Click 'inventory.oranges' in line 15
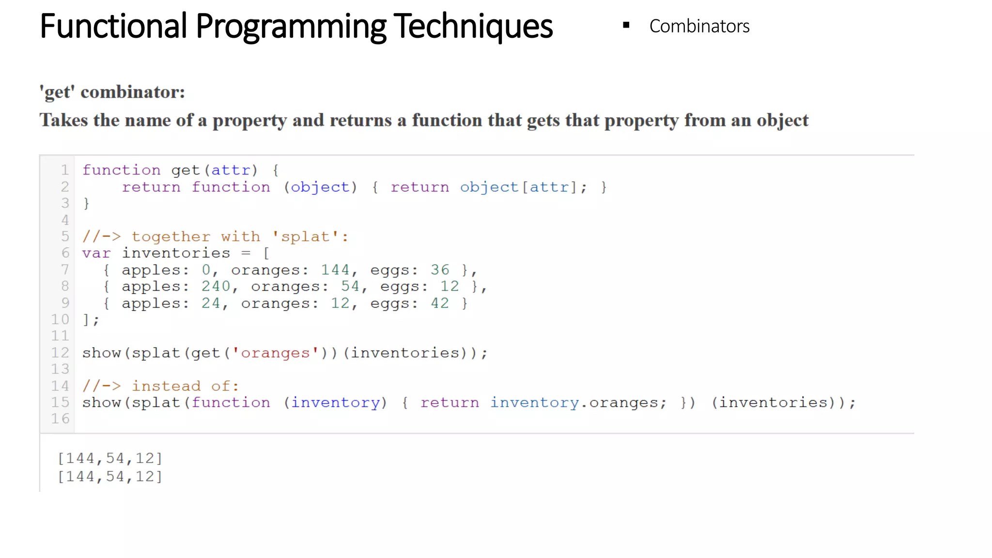Viewport: 992px width, 558px height. 574,403
